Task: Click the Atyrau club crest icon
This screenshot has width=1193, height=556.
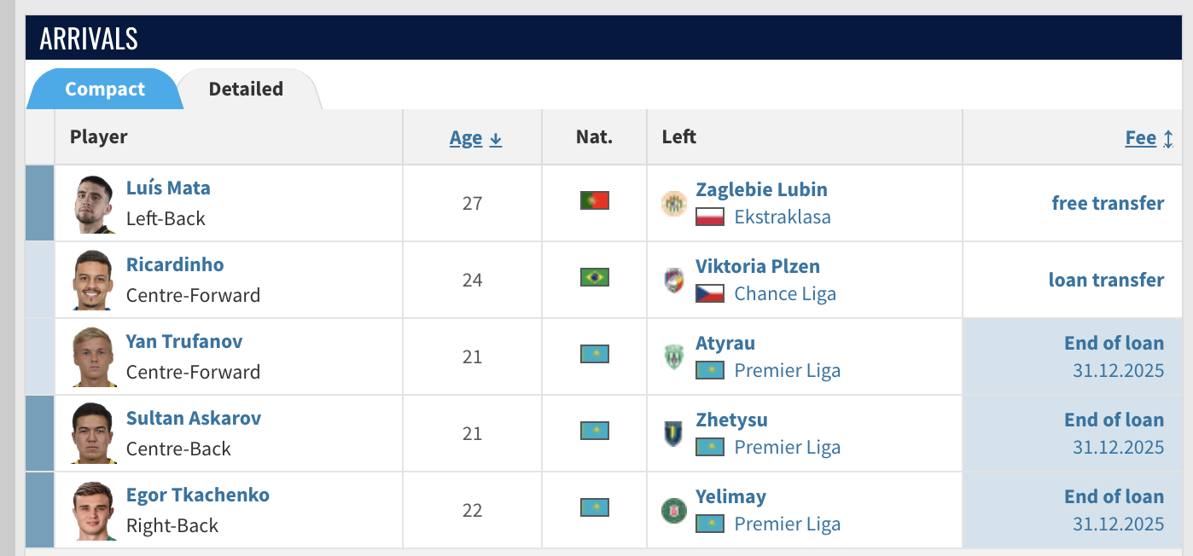Action: (x=674, y=356)
